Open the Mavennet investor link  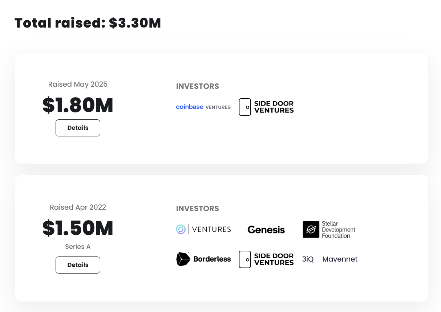coord(340,259)
